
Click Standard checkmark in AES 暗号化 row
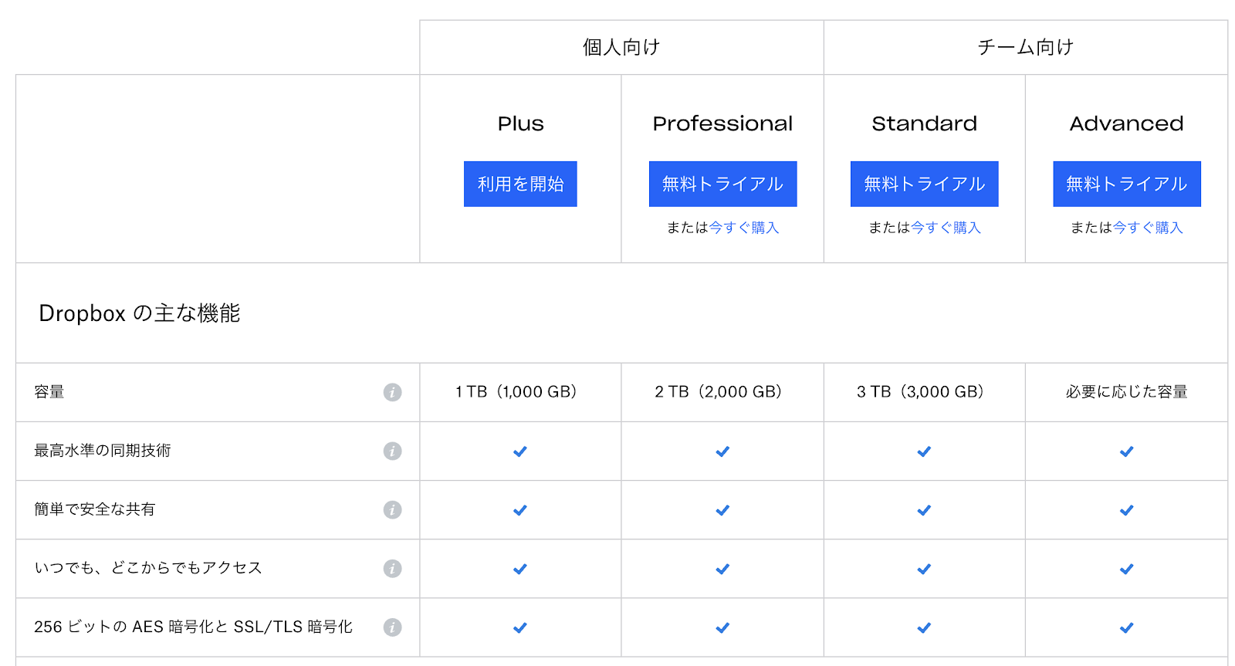[x=924, y=627]
